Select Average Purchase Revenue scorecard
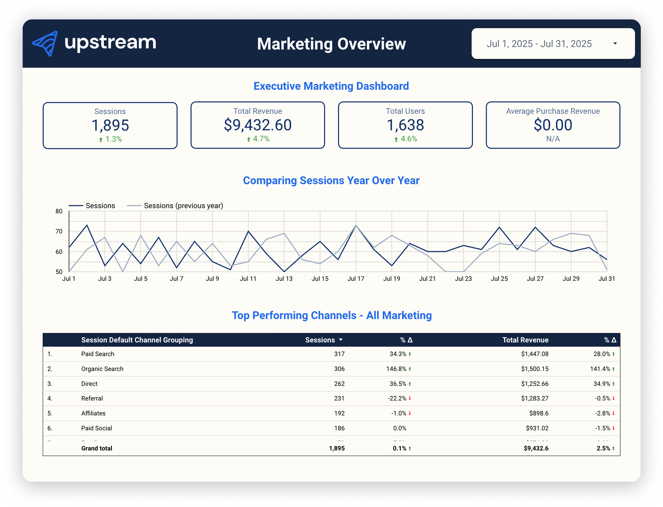The height and width of the screenshot is (507, 663). tap(553, 125)
